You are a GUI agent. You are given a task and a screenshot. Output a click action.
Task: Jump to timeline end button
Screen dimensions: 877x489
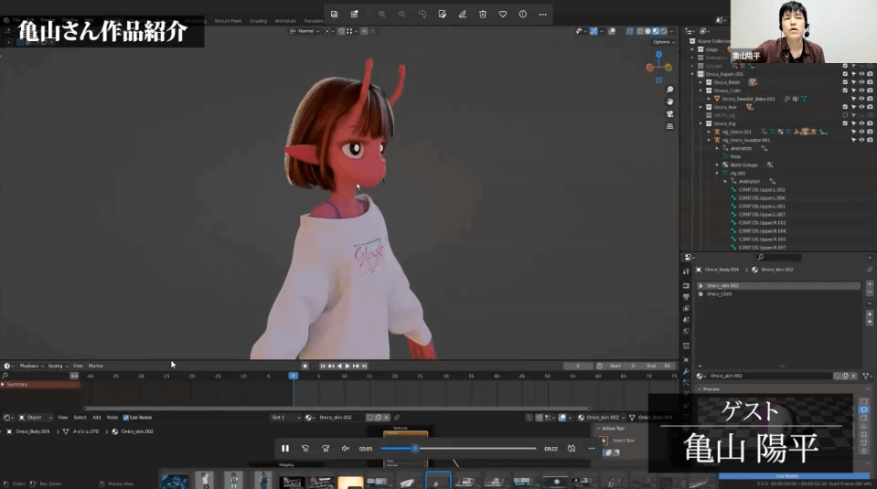pyautogui.click(x=364, y=366)
